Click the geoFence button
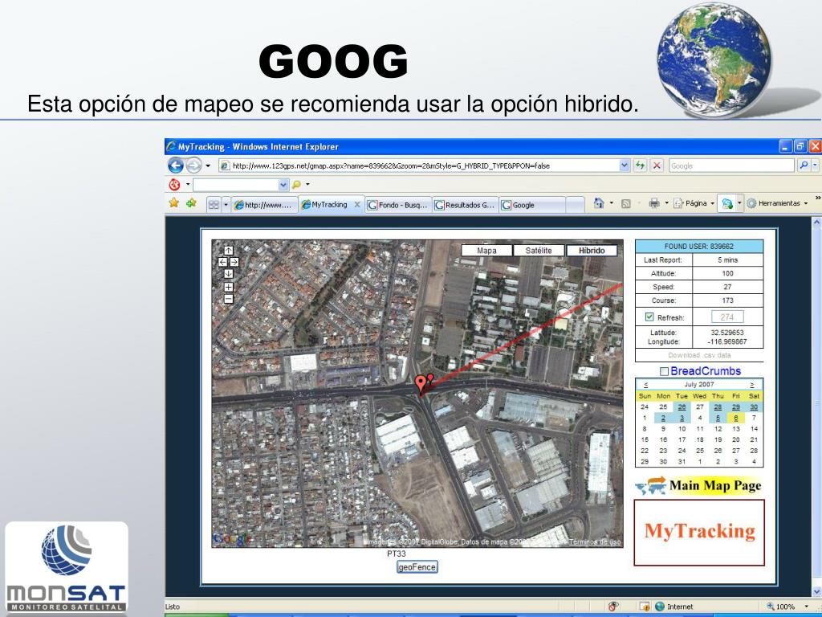This screenshot has height=617, width=822. [417, 567]
